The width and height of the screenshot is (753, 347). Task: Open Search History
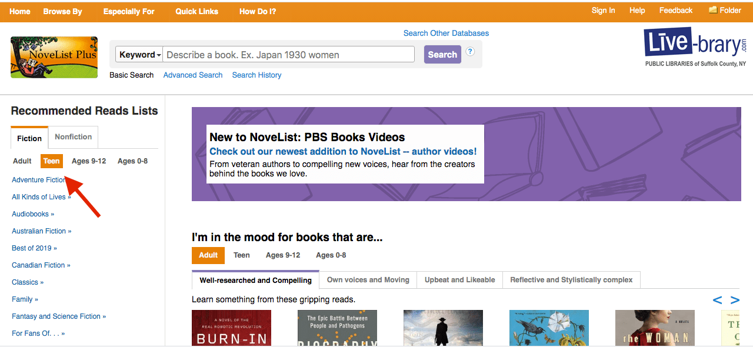pos(256,75)
